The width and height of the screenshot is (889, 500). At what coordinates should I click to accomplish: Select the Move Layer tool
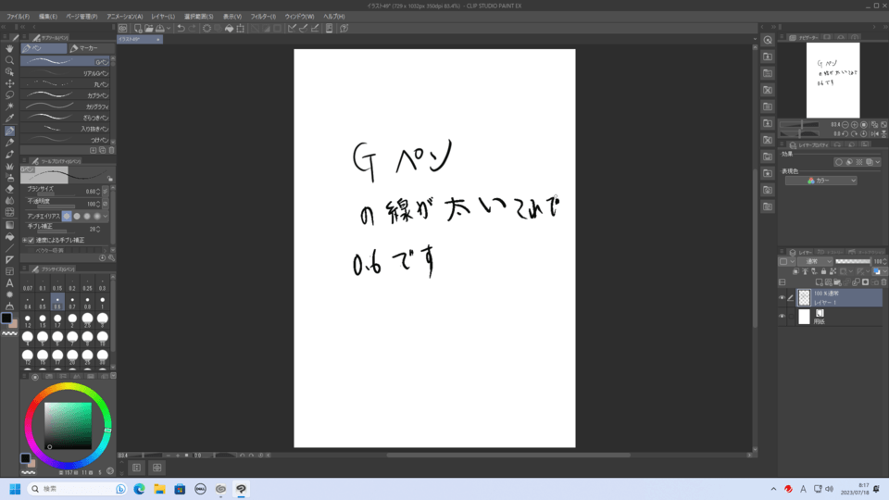[x=9, y=83]
